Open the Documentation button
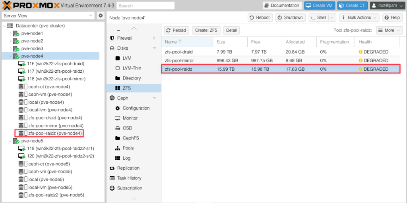Image resolution: width=407 pixels, height=203 pixels. coord(282,6)
